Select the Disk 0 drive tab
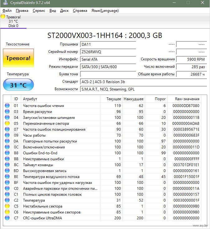Screen dimensions: 210x229 tap(13, 26)
